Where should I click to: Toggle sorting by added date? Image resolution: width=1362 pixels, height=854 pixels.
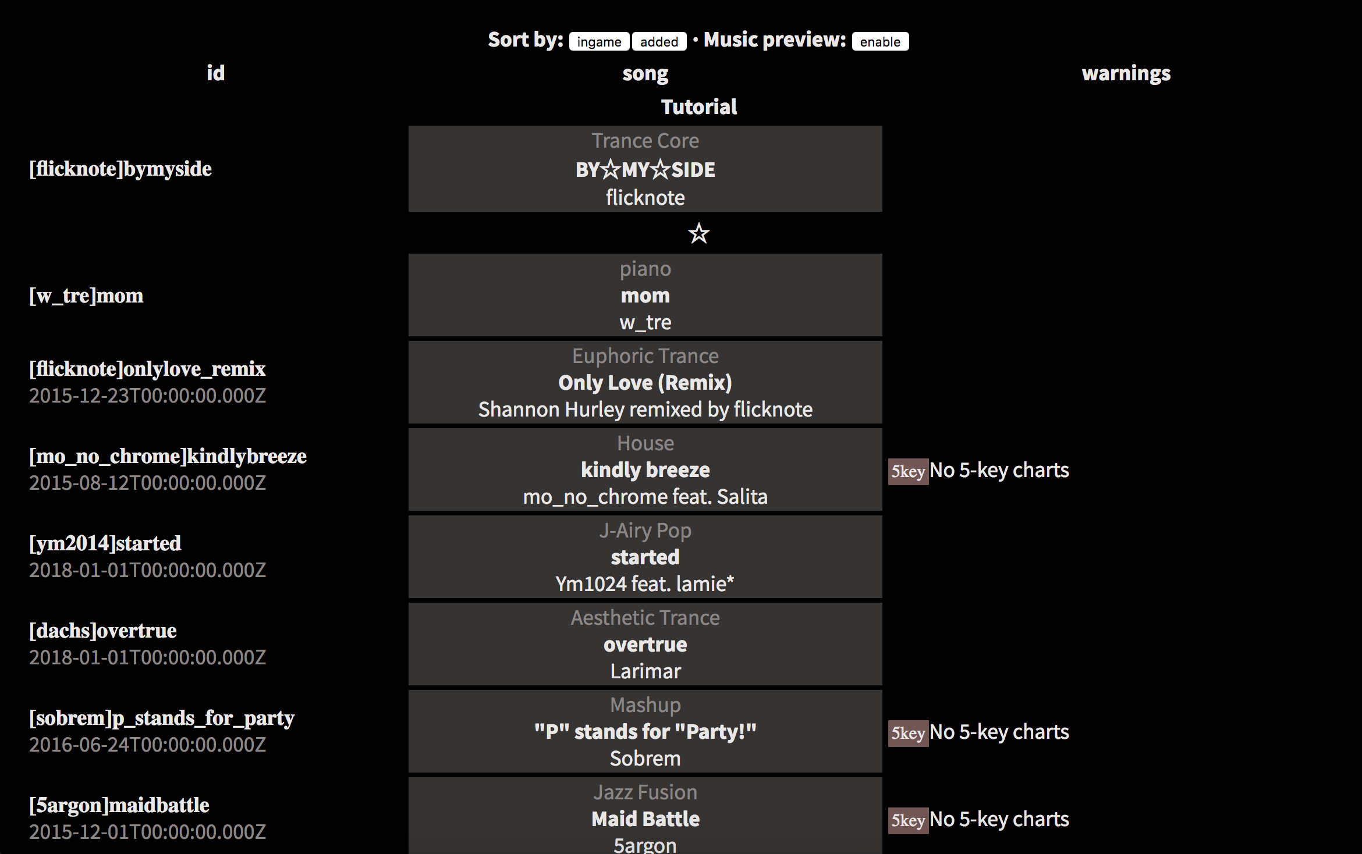[x=658, y=41]
